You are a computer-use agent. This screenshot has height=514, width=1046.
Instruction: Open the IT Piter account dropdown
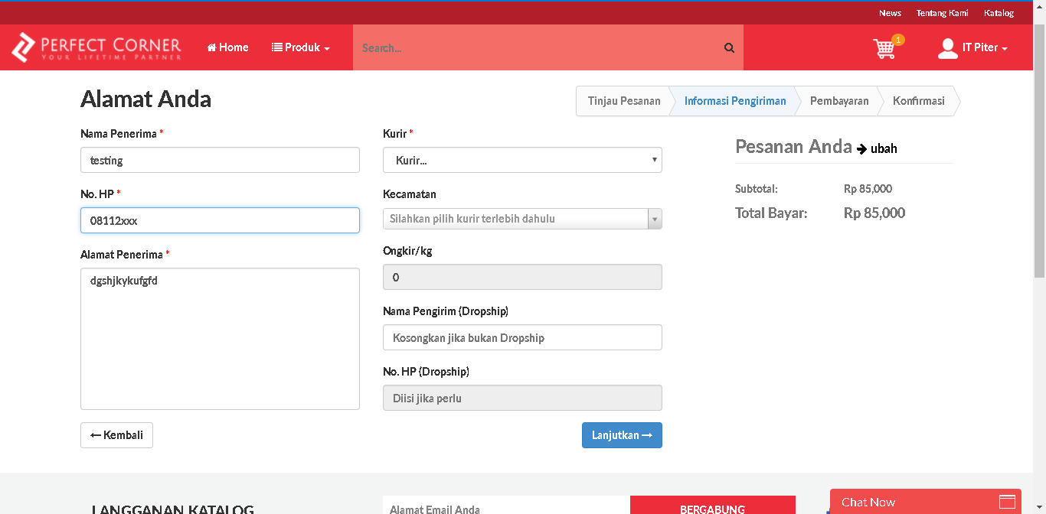(985, 47)
